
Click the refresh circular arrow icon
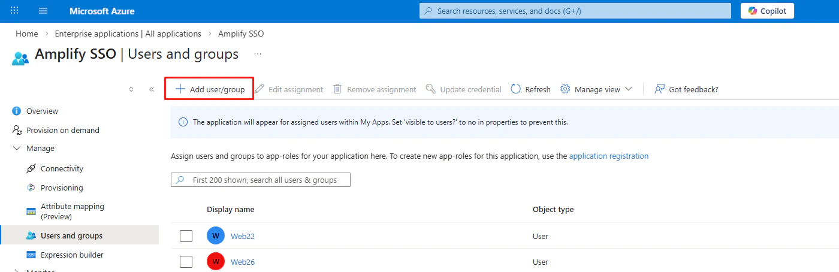[516, 89]
